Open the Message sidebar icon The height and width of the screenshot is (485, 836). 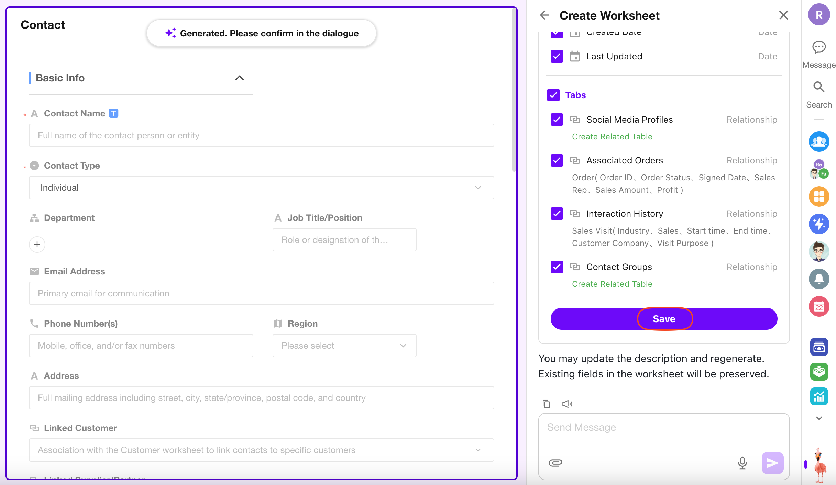[819, 47]
